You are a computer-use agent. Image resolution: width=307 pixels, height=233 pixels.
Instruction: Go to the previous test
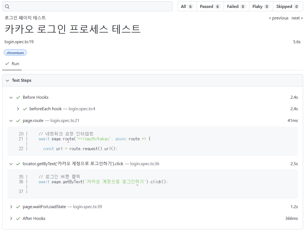tap(278, 18)
